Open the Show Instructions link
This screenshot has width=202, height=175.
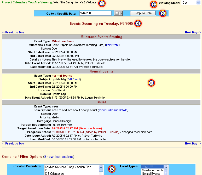pyautogui.click(x=59, y=156)
